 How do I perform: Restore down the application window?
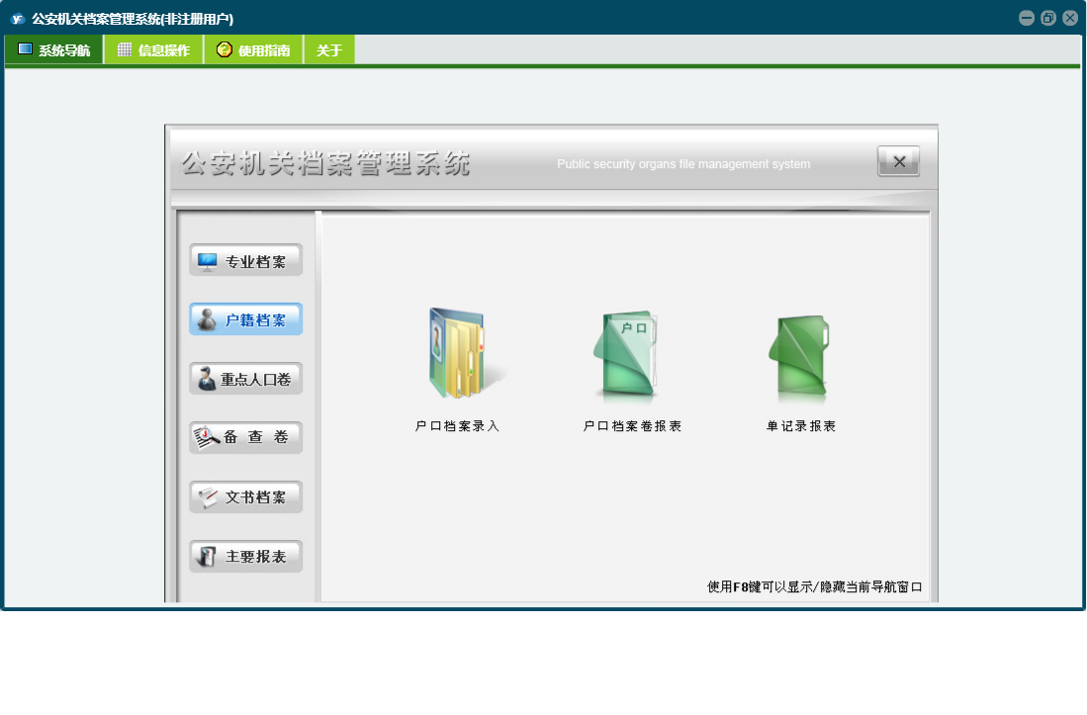[x=1048, y=18]
